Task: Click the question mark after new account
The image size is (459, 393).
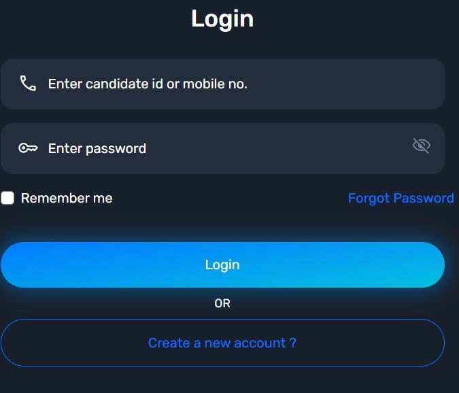Action: (292, 343)
